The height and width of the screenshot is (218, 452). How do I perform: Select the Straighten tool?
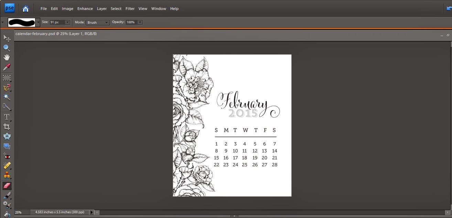point(7,146)
